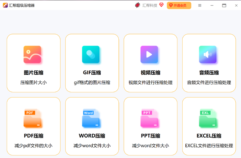Image resolution: width=241 pixels, height=158 pixels.
Task: Open the 音频压缩 speaker icon
Action: tap(208, 54)
